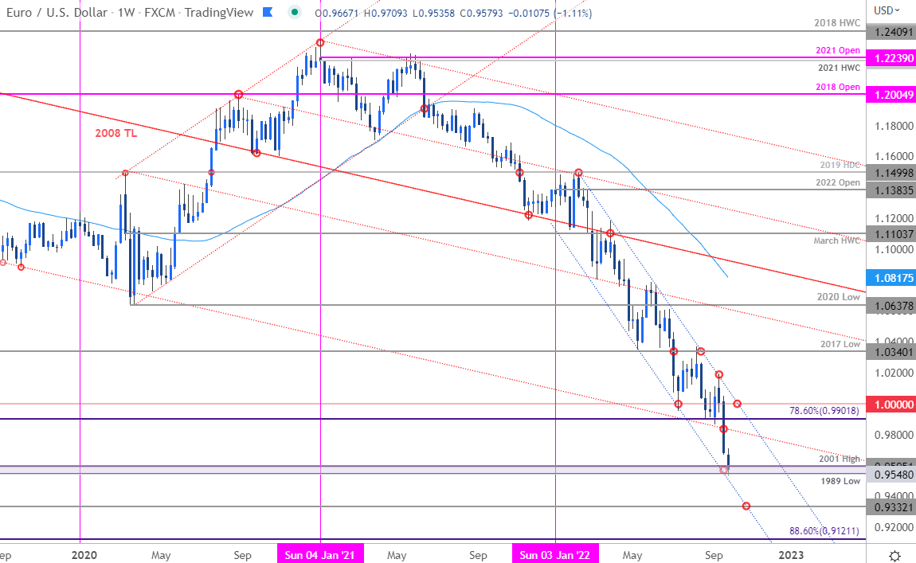
Task: Click the blue flag icon beside TradingView
Action: [x=268, y=12]
